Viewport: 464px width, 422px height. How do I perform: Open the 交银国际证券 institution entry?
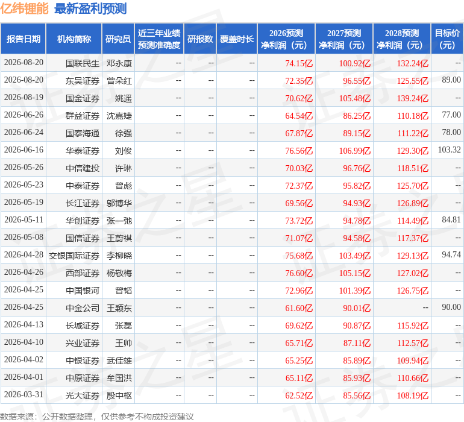click(x=74, y=255)
